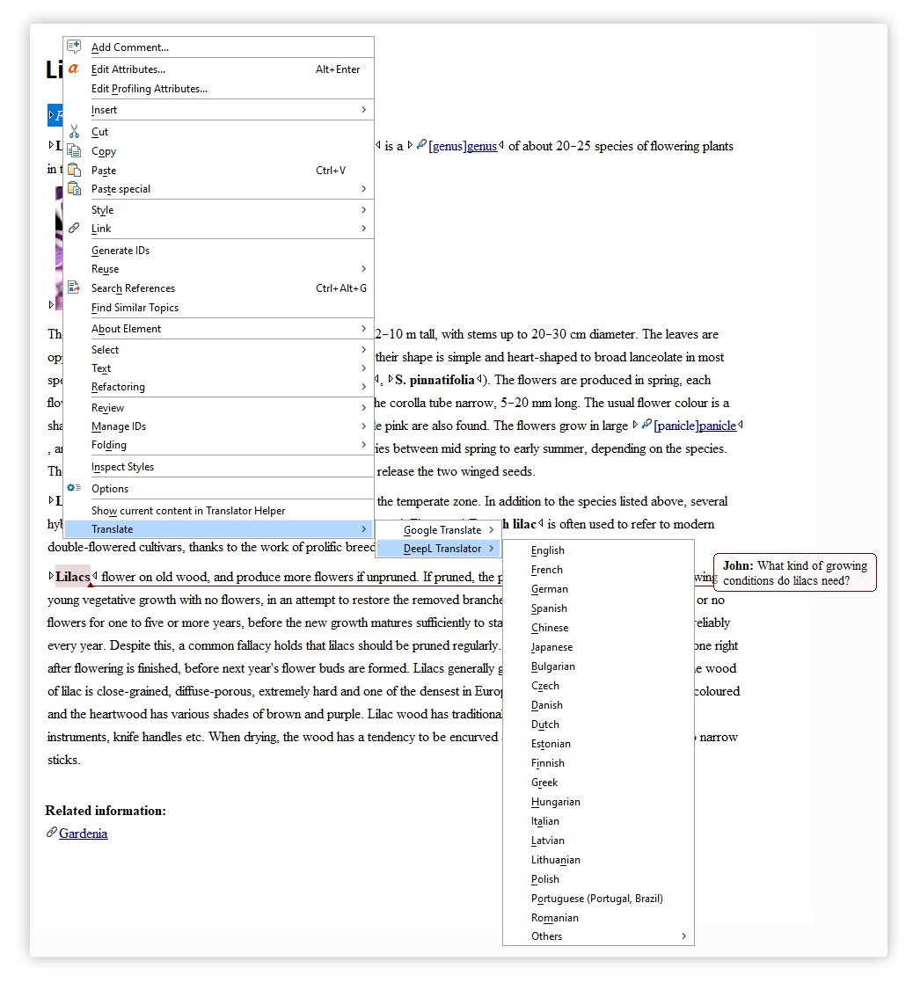Viewport: 913px width, 983px height.
Task: Open the Review submenu
Action: pyautogui.click(x=219, y=407)
